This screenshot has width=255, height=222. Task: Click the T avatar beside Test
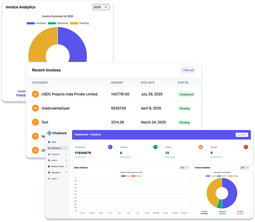[x=36, y=122]
